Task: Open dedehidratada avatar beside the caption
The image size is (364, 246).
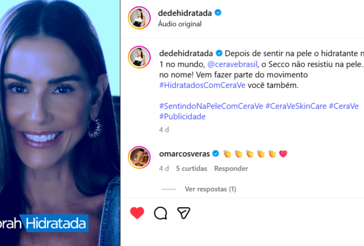Action: pos(139,57)
